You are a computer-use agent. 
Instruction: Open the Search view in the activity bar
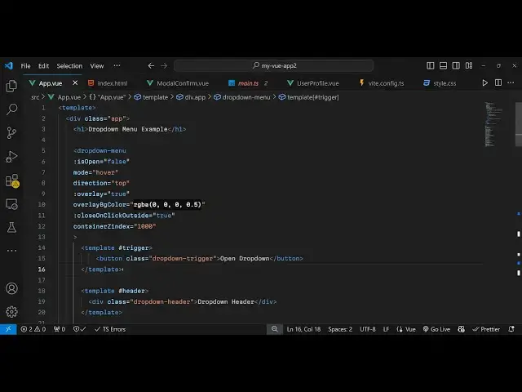[11, 109]
